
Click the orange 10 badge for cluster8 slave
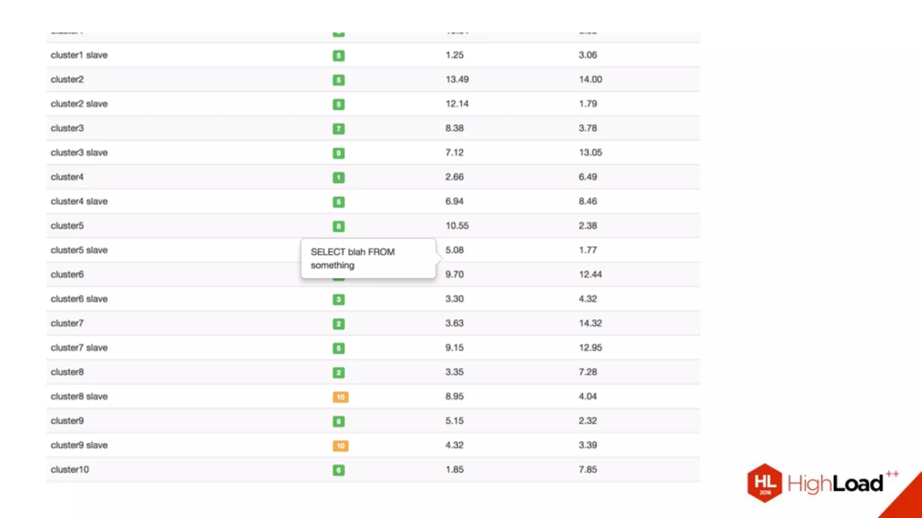[340, 397]
